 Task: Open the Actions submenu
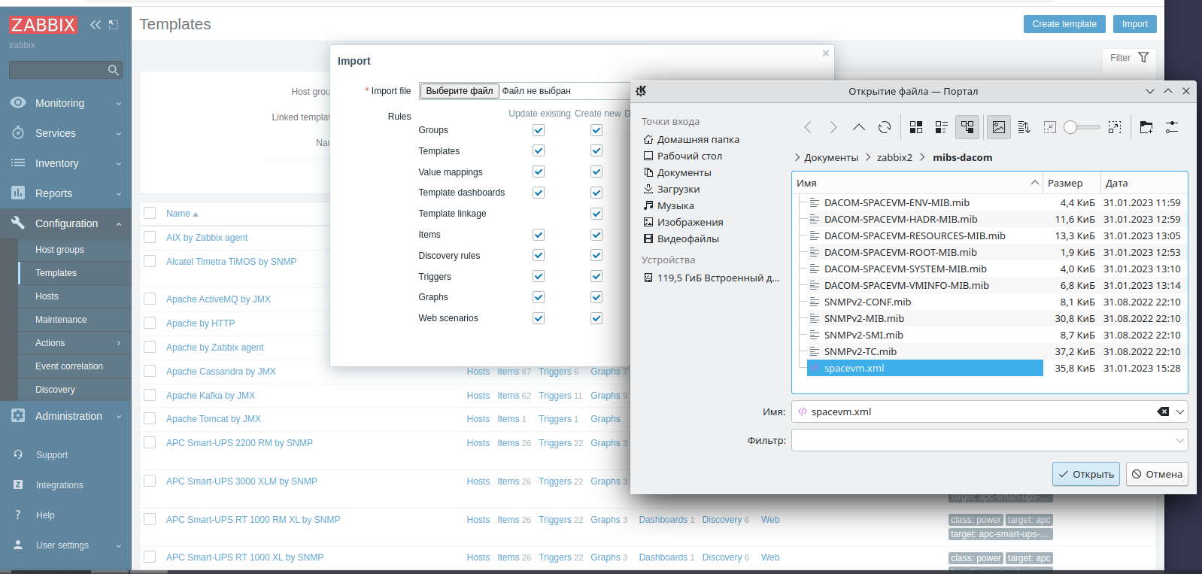pos(74,343)
